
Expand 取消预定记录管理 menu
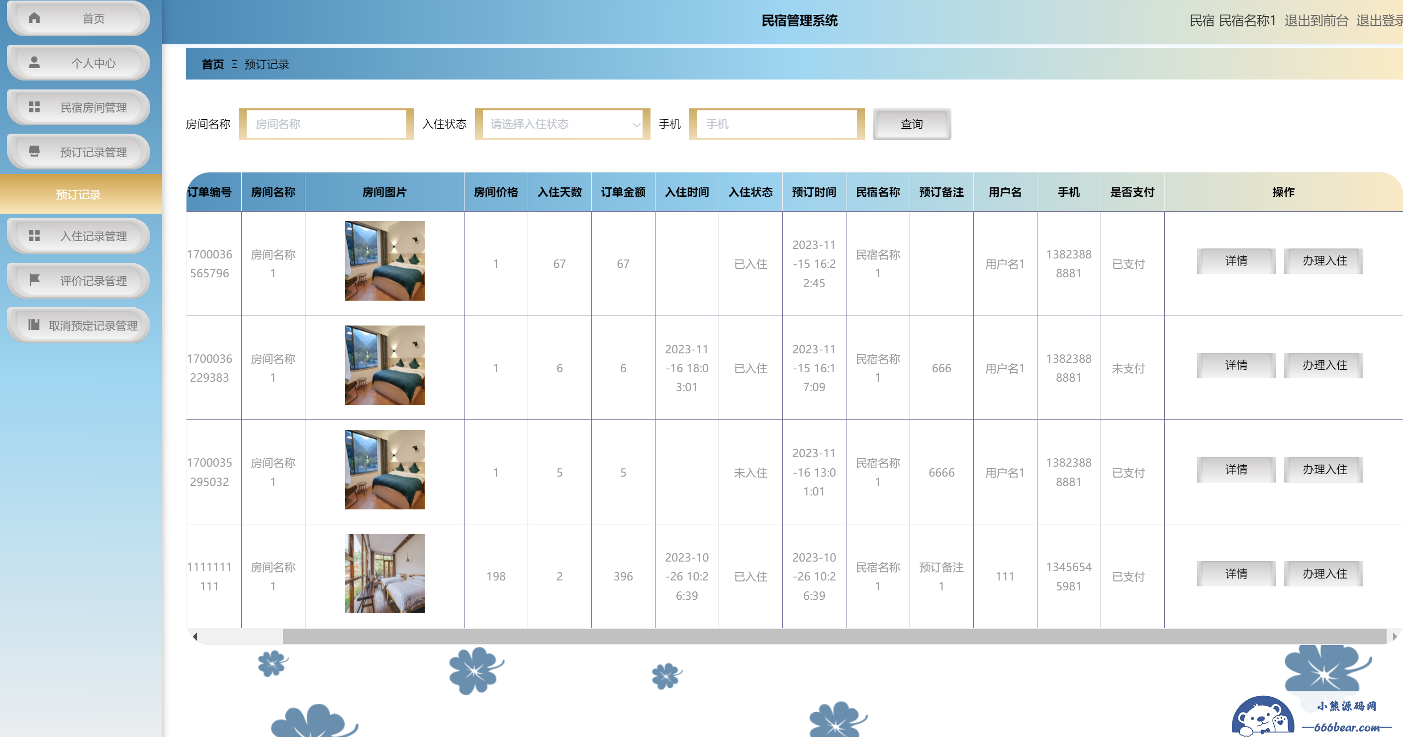point(79,326)
